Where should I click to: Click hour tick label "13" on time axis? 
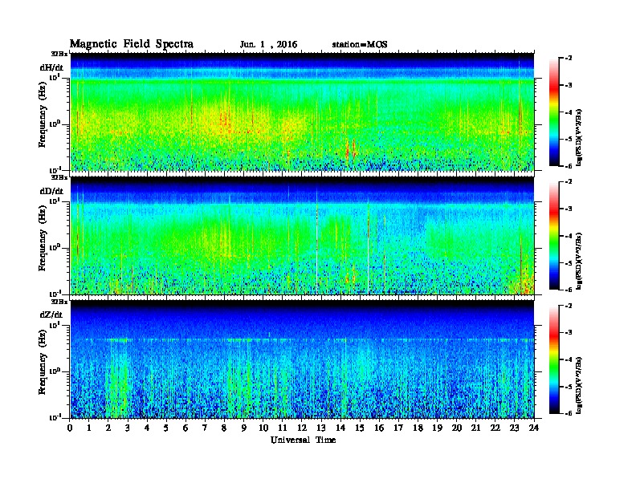(x=321, y=428)
